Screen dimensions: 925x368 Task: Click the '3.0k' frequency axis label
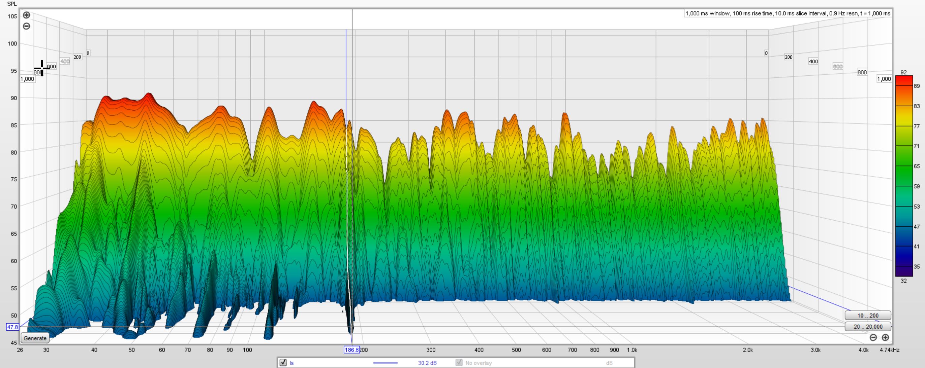point(815,350)
